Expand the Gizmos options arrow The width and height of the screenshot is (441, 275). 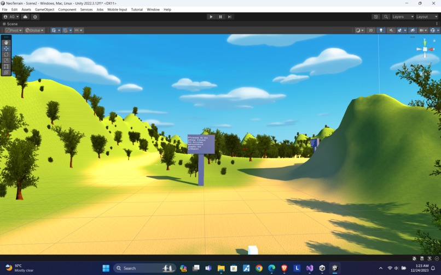pos(438,31)
